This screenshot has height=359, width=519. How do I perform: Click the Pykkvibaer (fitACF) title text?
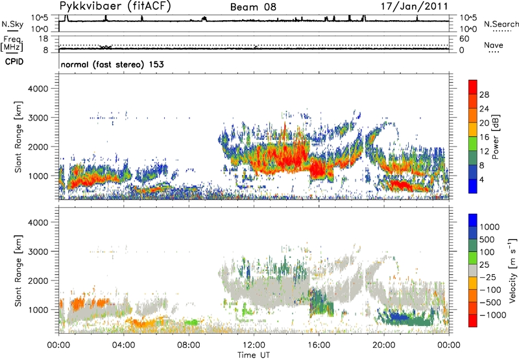coord(115,6)
